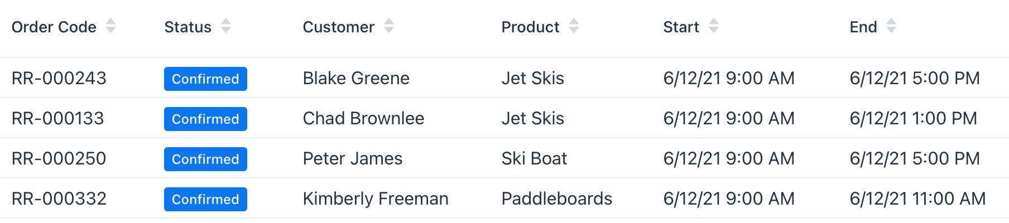Select order code RR-000250
1009x223 pixels.
point(59,159)
